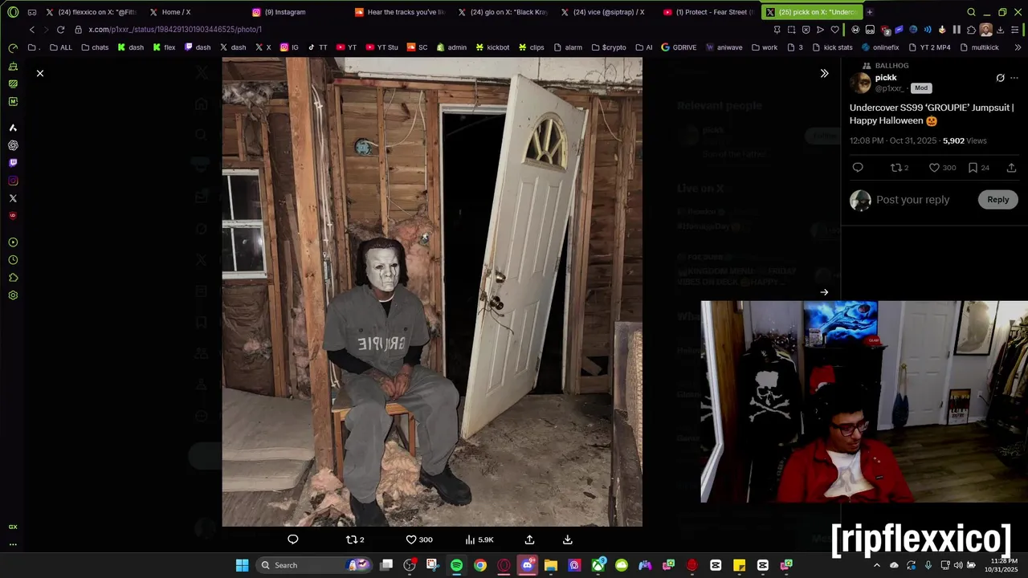Viewport: 1028px width, 578px height.
Task: Open the post timestamp 12:08 PM Oct 31 link
Action: [893, 140]
